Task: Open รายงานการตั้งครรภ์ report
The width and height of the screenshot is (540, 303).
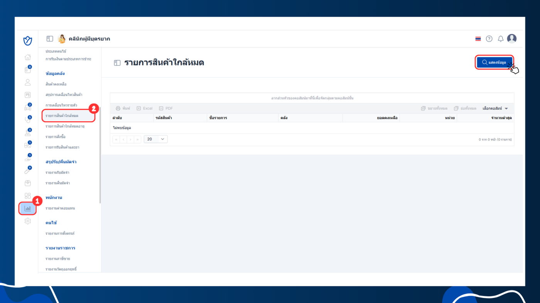Action: [60, 234]
